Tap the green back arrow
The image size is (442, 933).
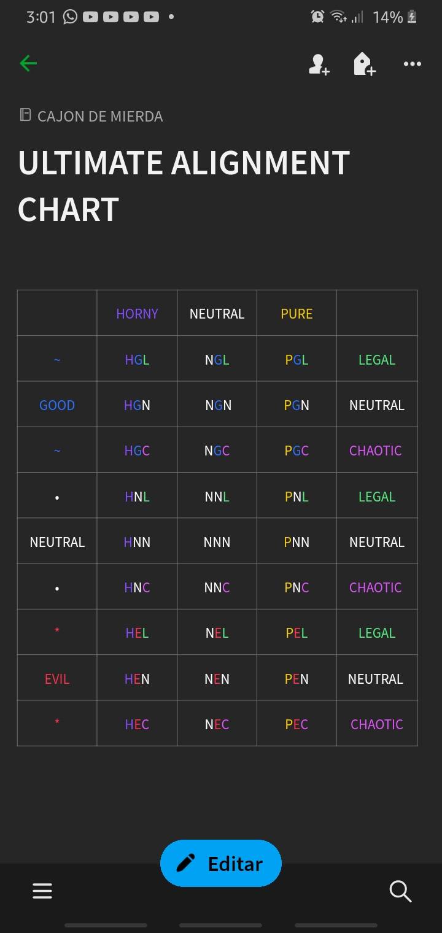pyautogui.click(x=28, y=63)
